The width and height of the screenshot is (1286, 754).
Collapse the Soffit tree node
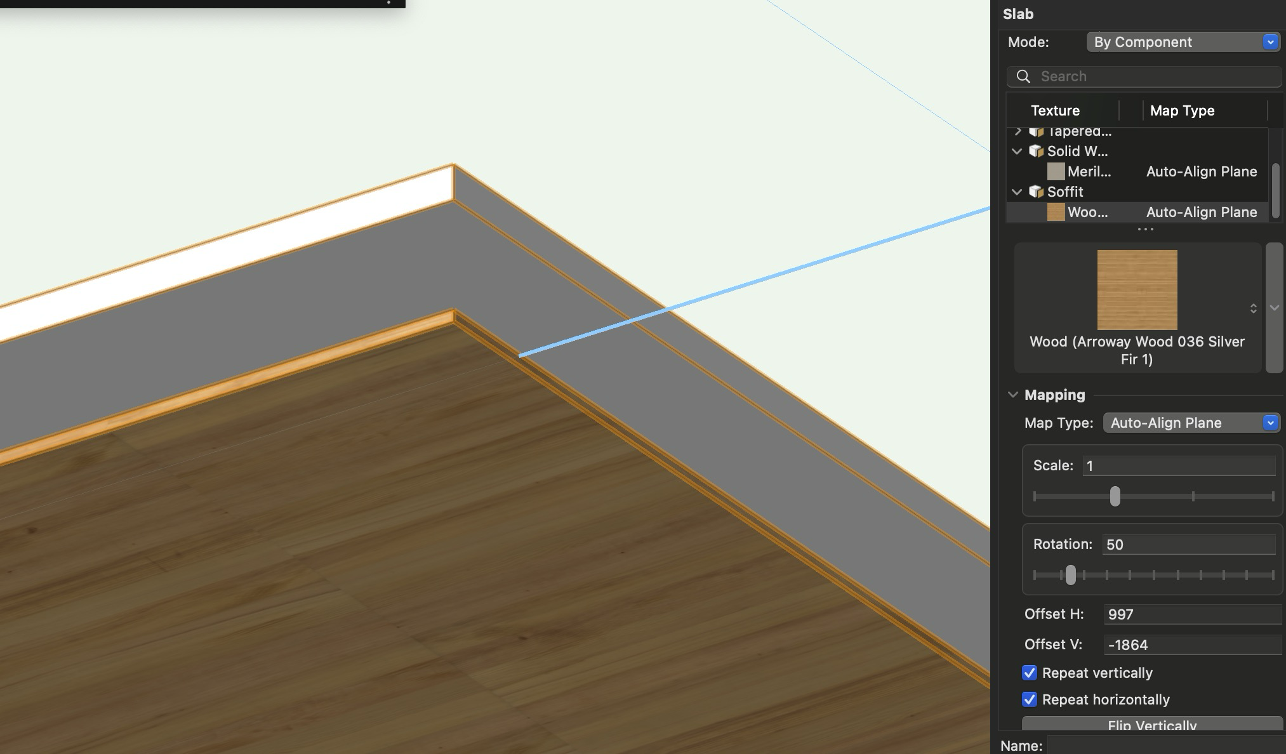(x=1017, y=192)
